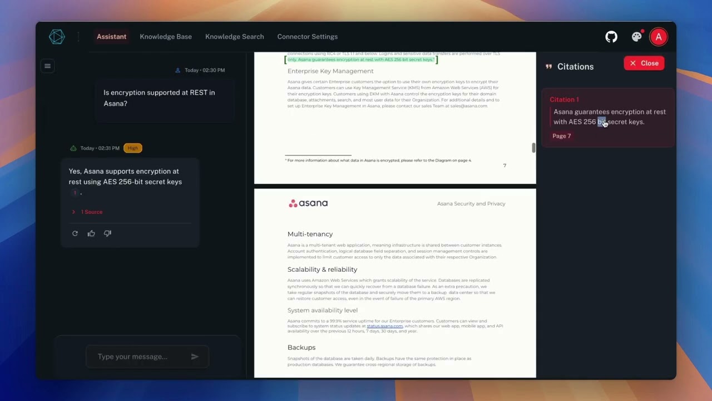Screen dimensions: 712x401
Task: Open status.asana.com link in document
Action: tap(384, 326)
